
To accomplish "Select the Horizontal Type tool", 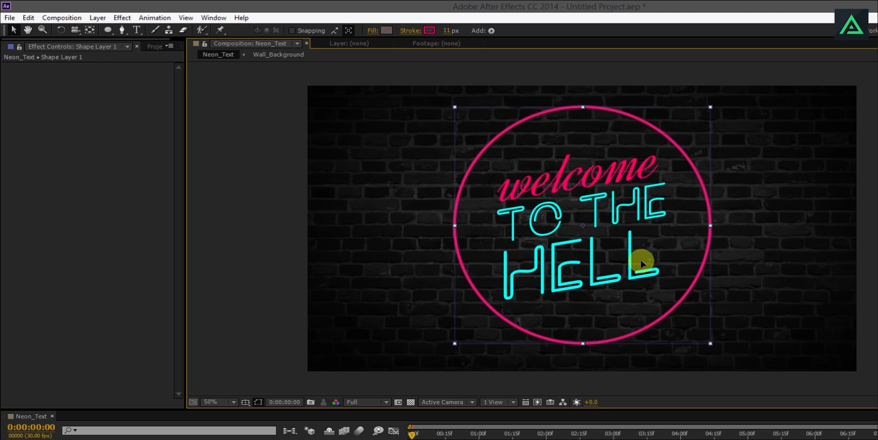I will pos(137,30).
